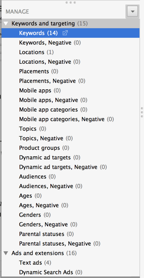The image size is (144, 278).
Task: Open Keywords in new window icon
Action: pyautogui.click(x=65, y=33)
